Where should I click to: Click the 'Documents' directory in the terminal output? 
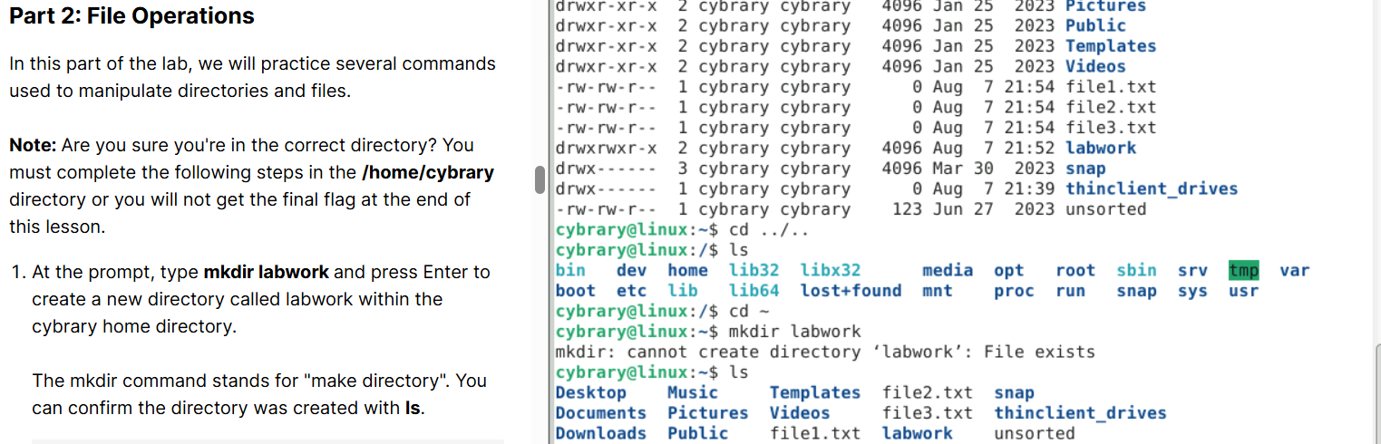(600, 413)
